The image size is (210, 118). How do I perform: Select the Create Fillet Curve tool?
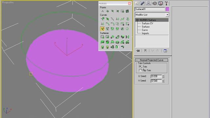[x=112, y=24]
